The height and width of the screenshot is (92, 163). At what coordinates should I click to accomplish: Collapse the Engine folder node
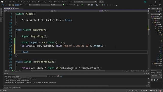(152, 18)
